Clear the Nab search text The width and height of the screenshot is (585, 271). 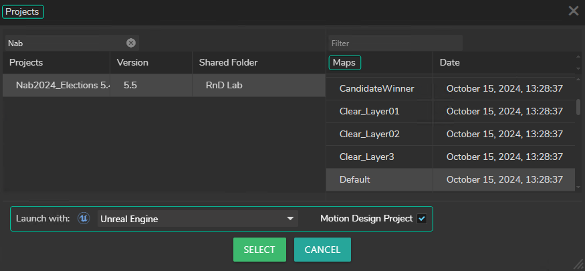click(131, 43)
